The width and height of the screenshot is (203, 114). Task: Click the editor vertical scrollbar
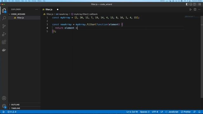click(202, 57)
